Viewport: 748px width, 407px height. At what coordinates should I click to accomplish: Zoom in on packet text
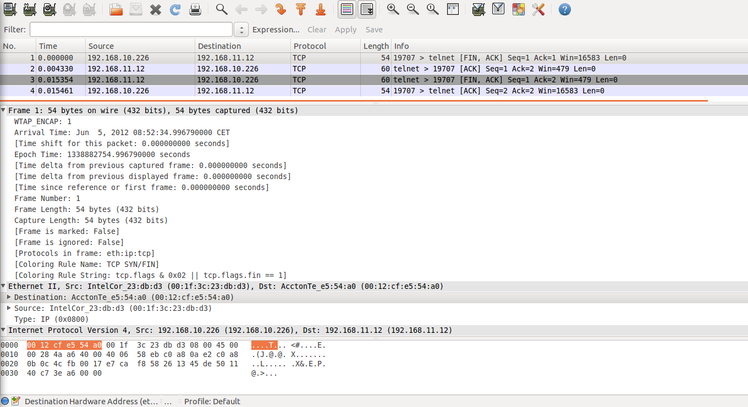393,9
